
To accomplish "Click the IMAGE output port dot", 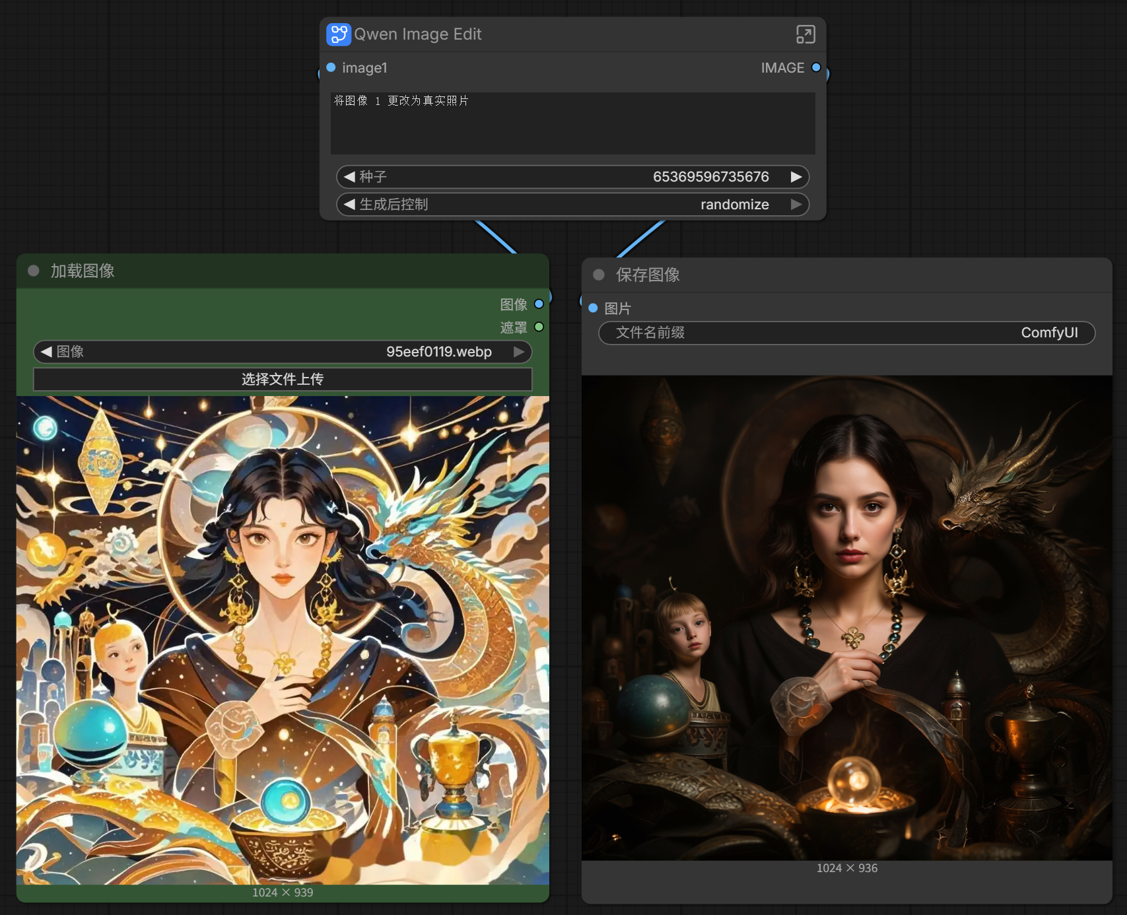I will [x=816, y=67].
